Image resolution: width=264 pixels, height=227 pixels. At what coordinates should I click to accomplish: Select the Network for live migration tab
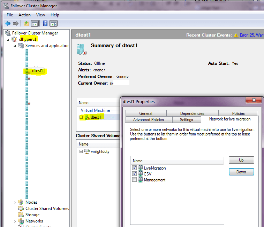[x=230, y=119]
